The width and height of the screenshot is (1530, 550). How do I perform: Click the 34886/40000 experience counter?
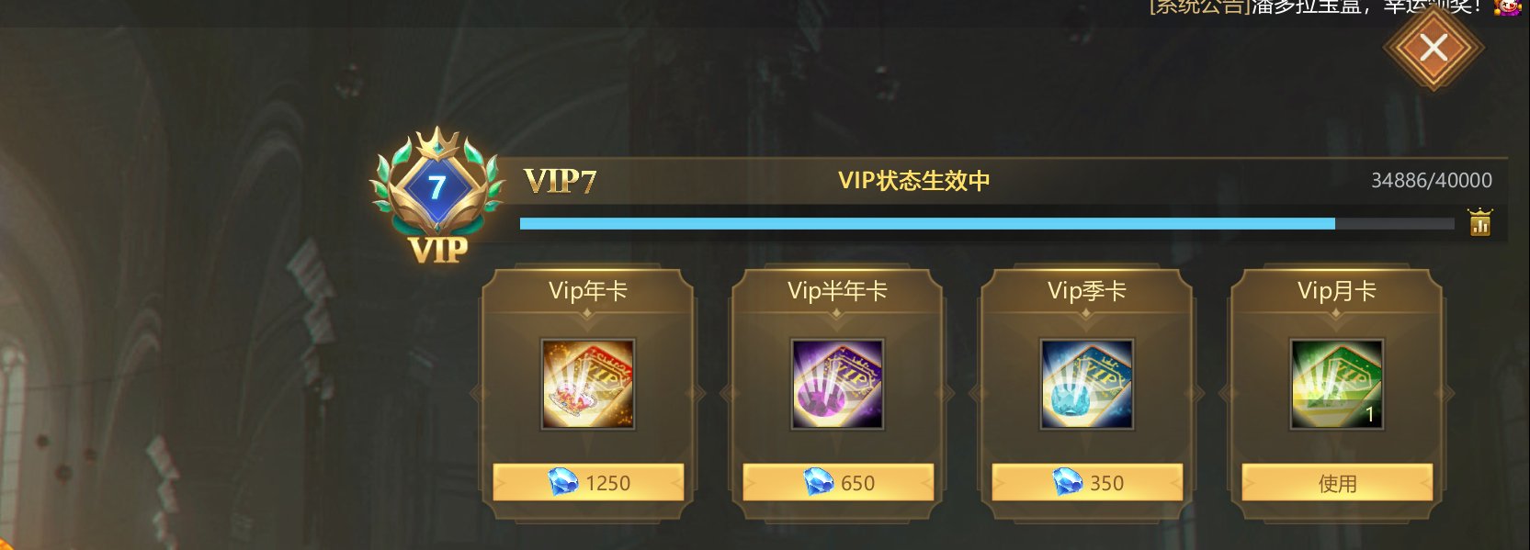[1432, 180]
